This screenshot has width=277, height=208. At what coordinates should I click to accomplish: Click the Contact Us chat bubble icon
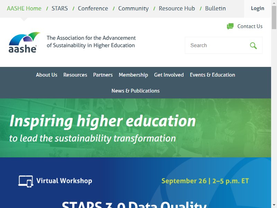coord(230,26)
